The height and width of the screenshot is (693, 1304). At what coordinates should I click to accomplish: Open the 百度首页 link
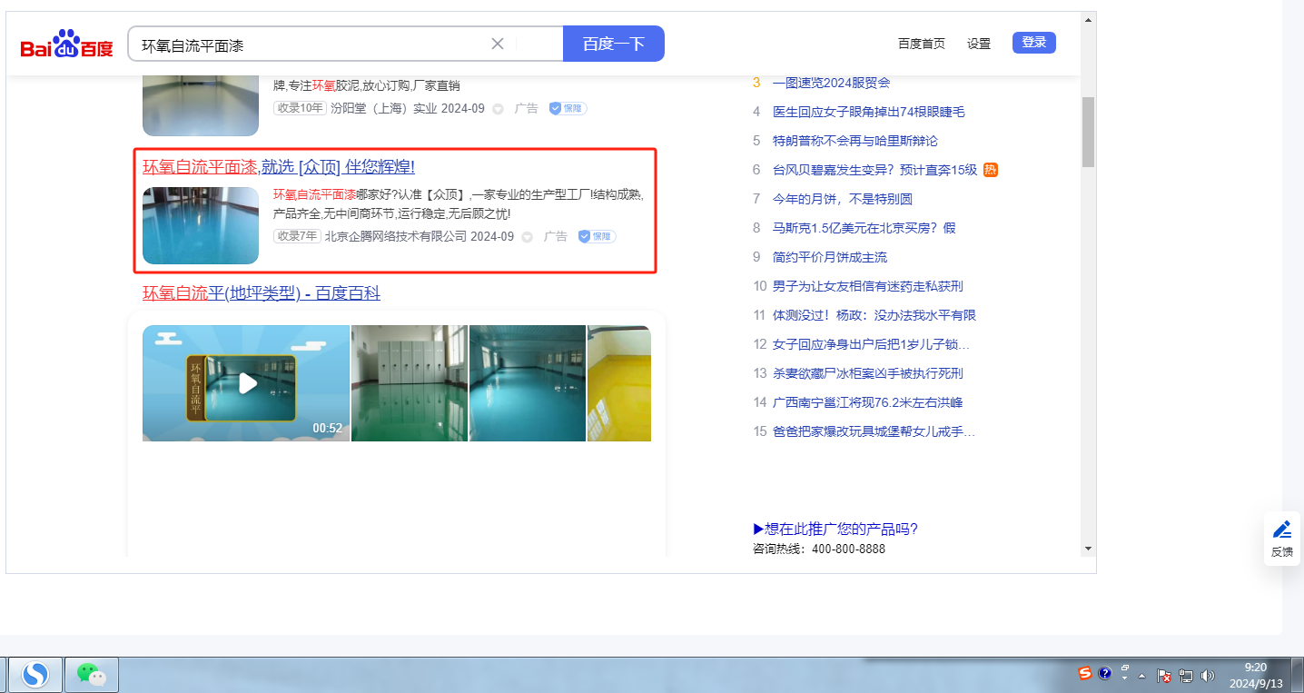(922, 44)
